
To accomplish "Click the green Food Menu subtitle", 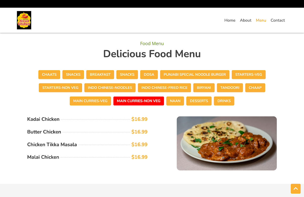I will coord(152,43).
